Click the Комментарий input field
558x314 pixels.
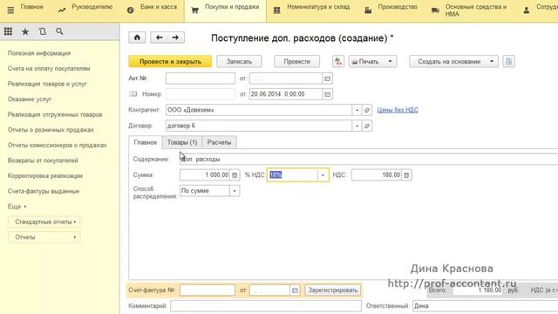click(x=266, y=306)
